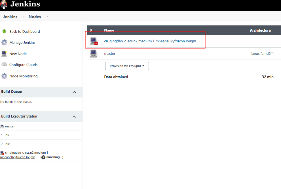Open Configure Clouds link
This screenshot has height=189, width=281.
[x=23, y=65]
